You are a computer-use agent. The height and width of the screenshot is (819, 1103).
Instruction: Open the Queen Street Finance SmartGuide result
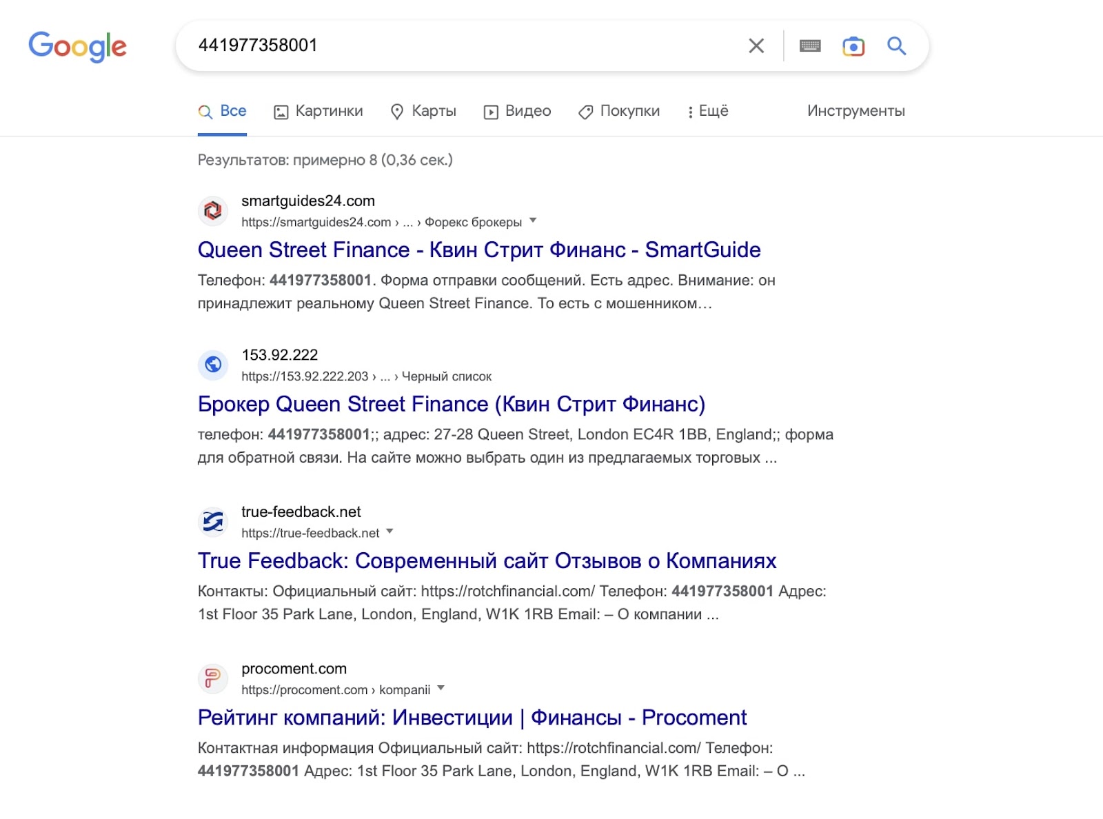coord(479,250)
